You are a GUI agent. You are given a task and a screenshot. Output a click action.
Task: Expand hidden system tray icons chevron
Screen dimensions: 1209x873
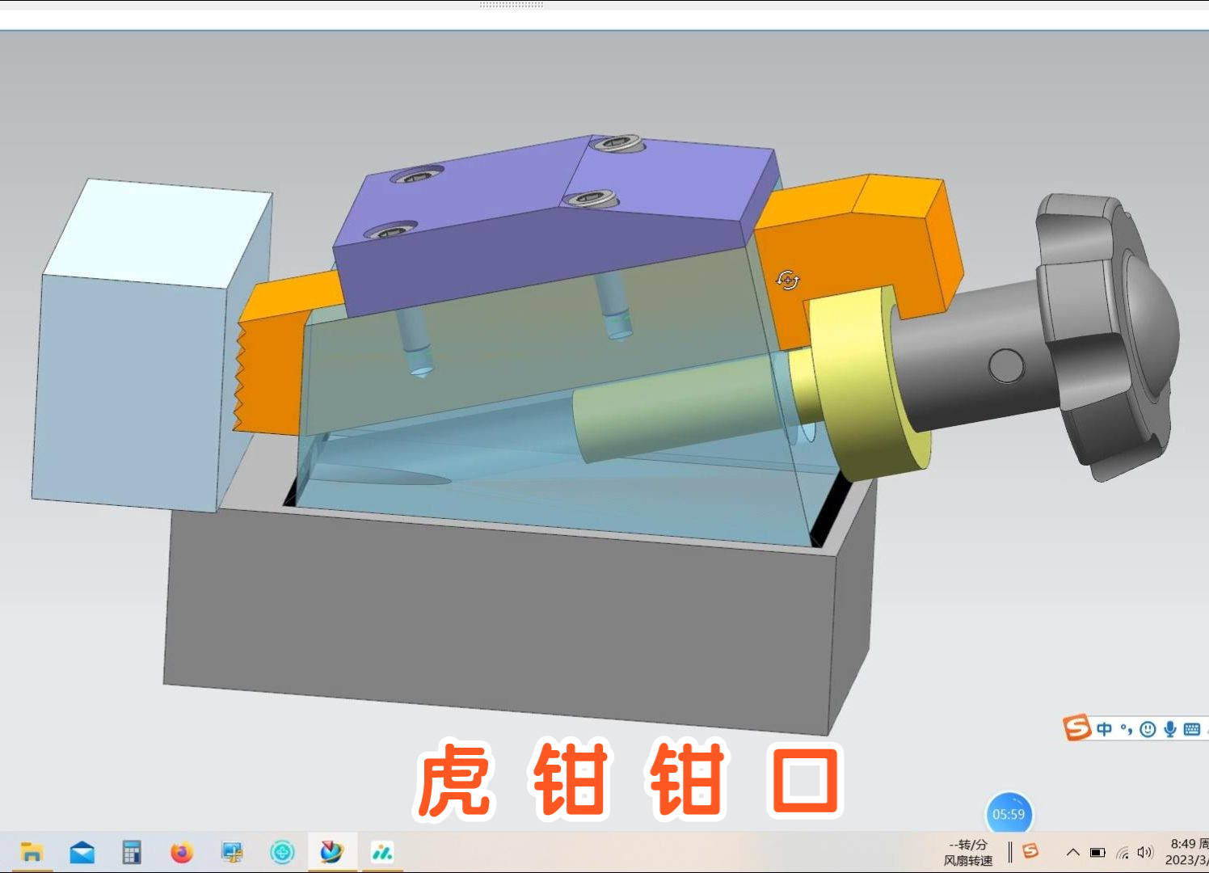(x=1072, y=852)
